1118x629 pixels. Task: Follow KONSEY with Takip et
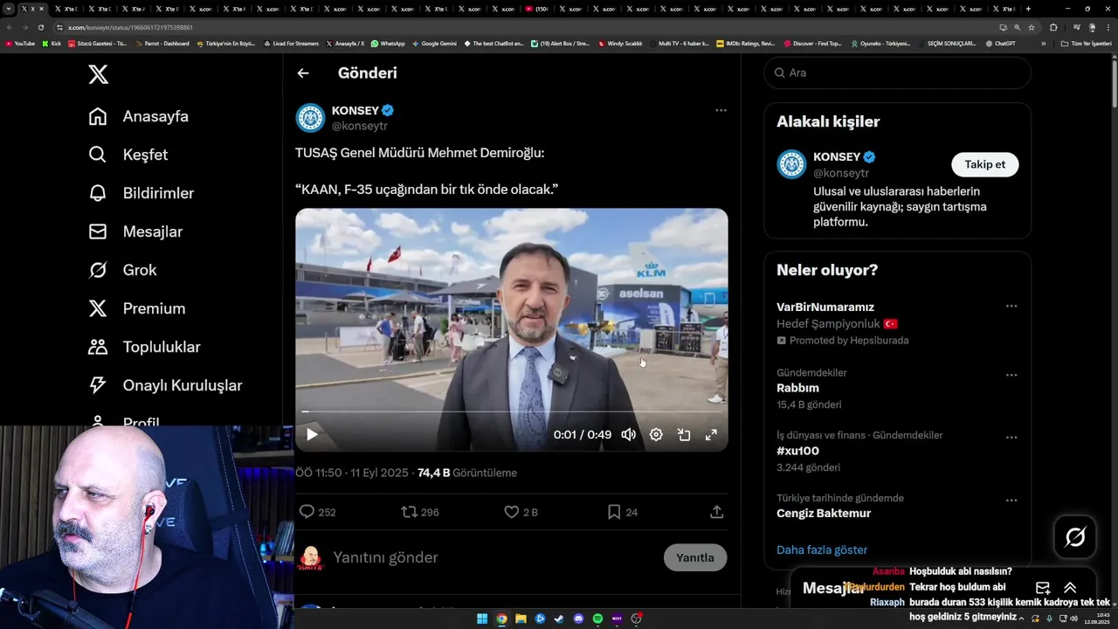(984, 164)
